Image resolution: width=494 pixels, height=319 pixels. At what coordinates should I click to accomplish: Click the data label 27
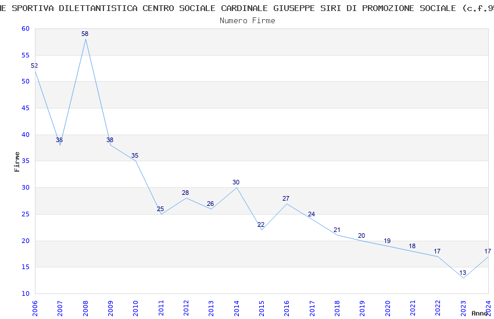coord(286,198)
